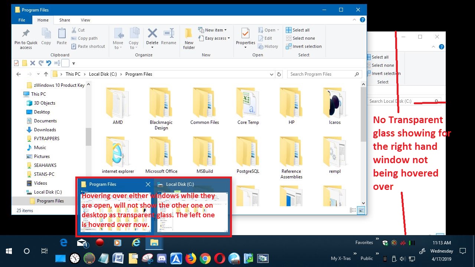Viewport: 475px width, 267px height.
Task: Click the Undo arrow in quick access toolbar
Action: pyautogui.click(x=49, y=63)
